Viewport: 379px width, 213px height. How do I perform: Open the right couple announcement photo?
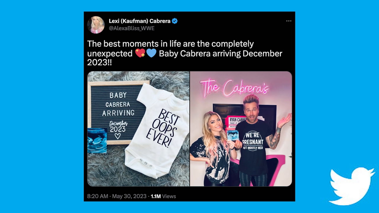pos(241,129)
